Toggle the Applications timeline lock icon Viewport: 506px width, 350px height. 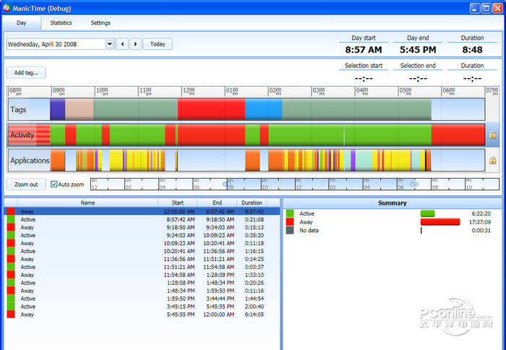point(492,160)
